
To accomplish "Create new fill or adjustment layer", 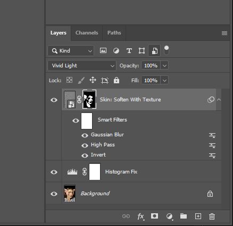I will 169,216.
